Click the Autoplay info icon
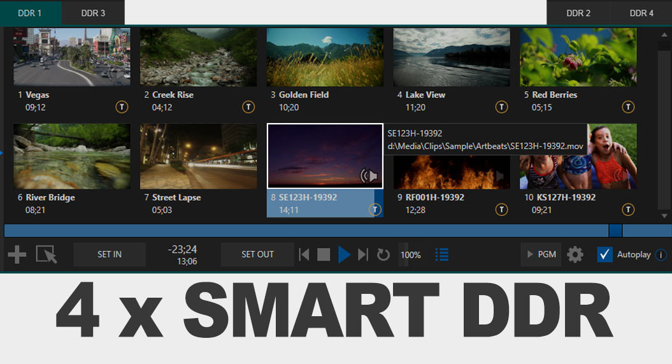Image resolution: width=672 pixels, height=364 pixels. (661, 255)
